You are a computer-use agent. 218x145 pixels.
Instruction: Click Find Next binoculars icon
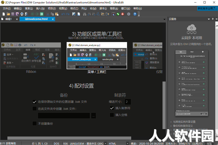point(94,14)
